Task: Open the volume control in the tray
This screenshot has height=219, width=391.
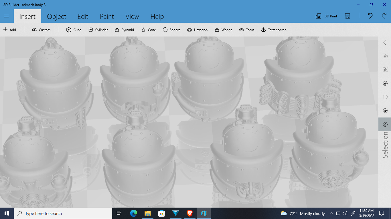Action: (345, 213)
